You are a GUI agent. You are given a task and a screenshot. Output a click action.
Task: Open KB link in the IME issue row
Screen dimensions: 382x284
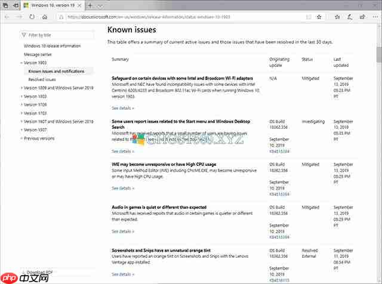coord(279,194)
